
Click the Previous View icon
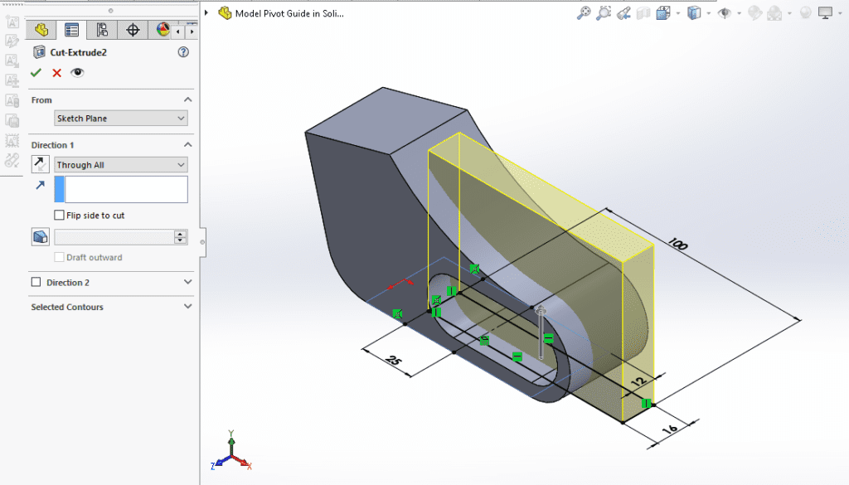pos(623,13)
